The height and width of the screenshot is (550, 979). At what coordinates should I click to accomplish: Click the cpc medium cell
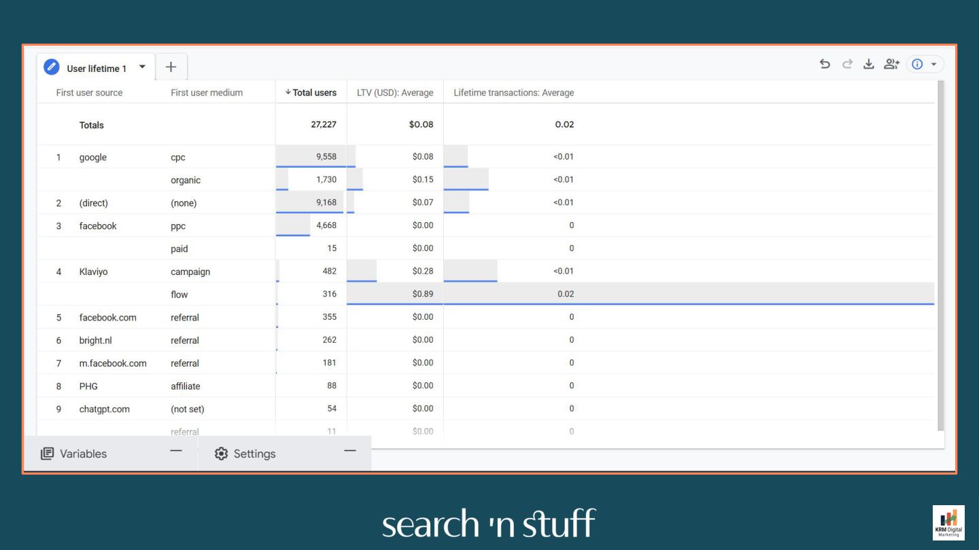(178, 157)
